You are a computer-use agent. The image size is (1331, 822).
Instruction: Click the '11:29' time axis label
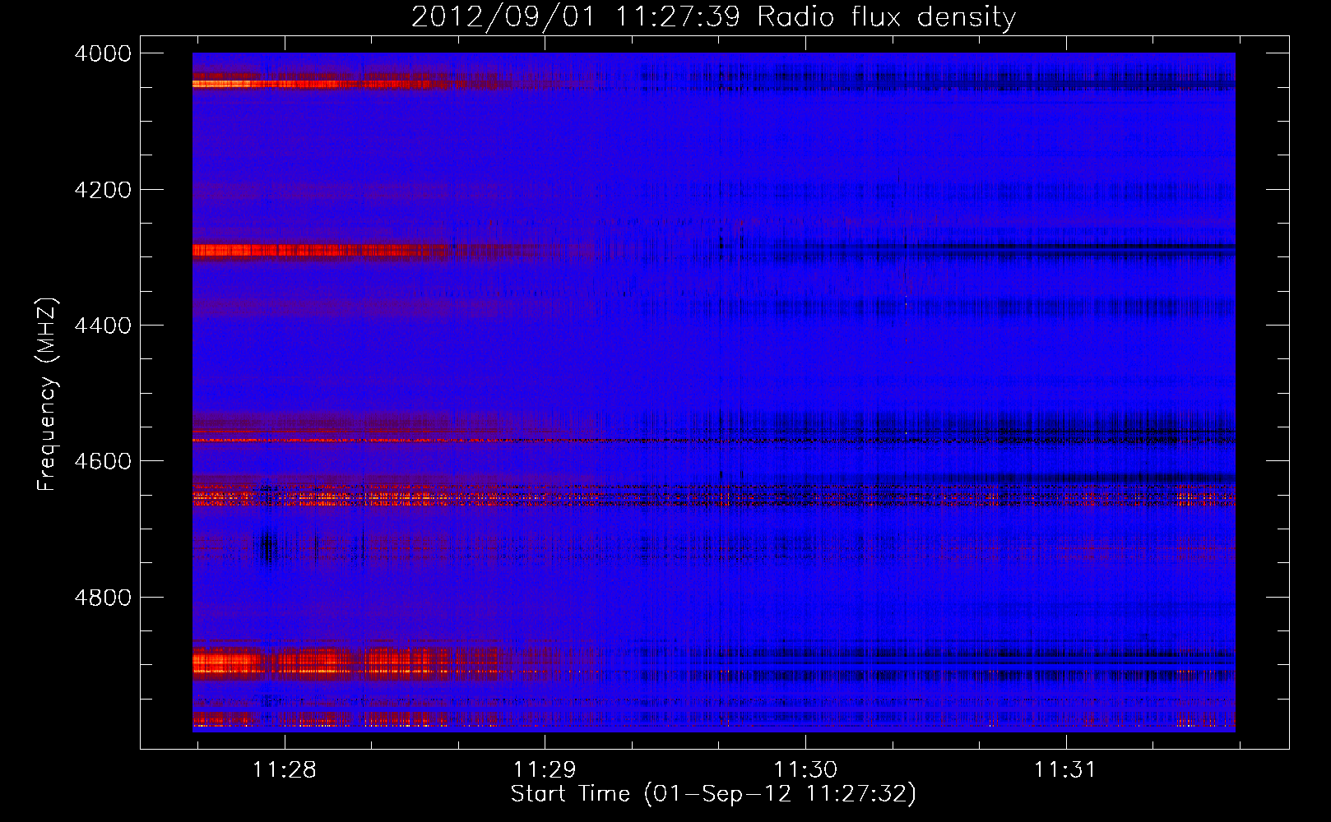(545, 770)
